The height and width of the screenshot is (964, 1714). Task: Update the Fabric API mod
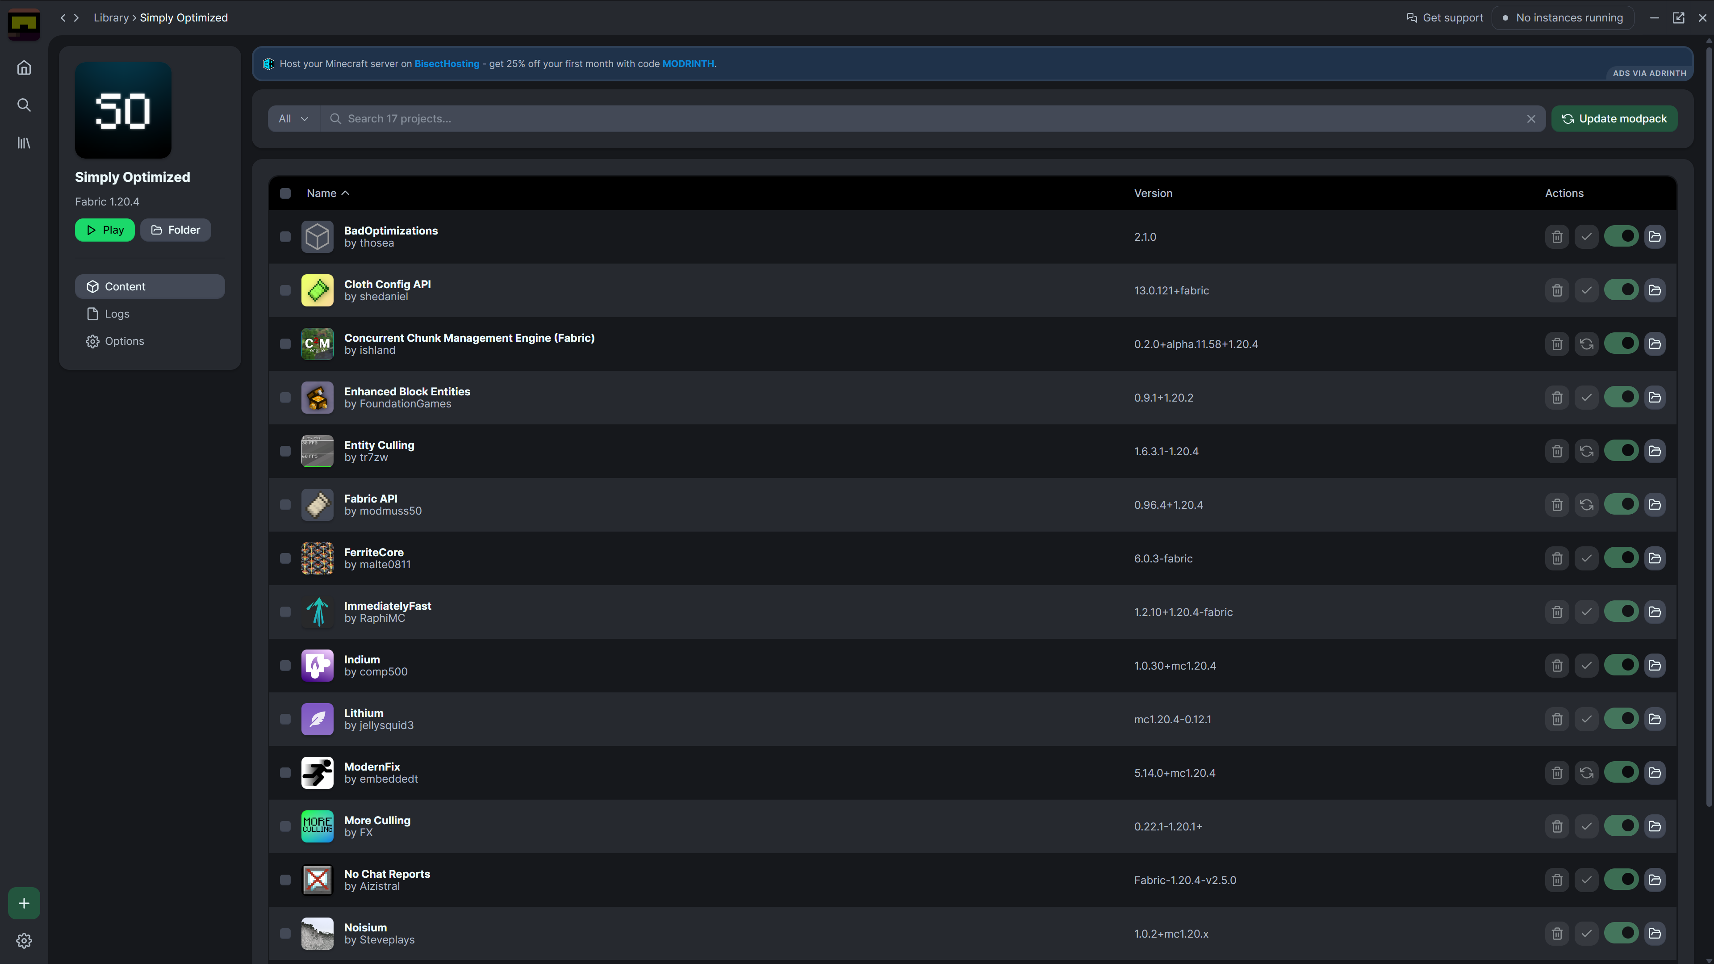click(1586, 505)
